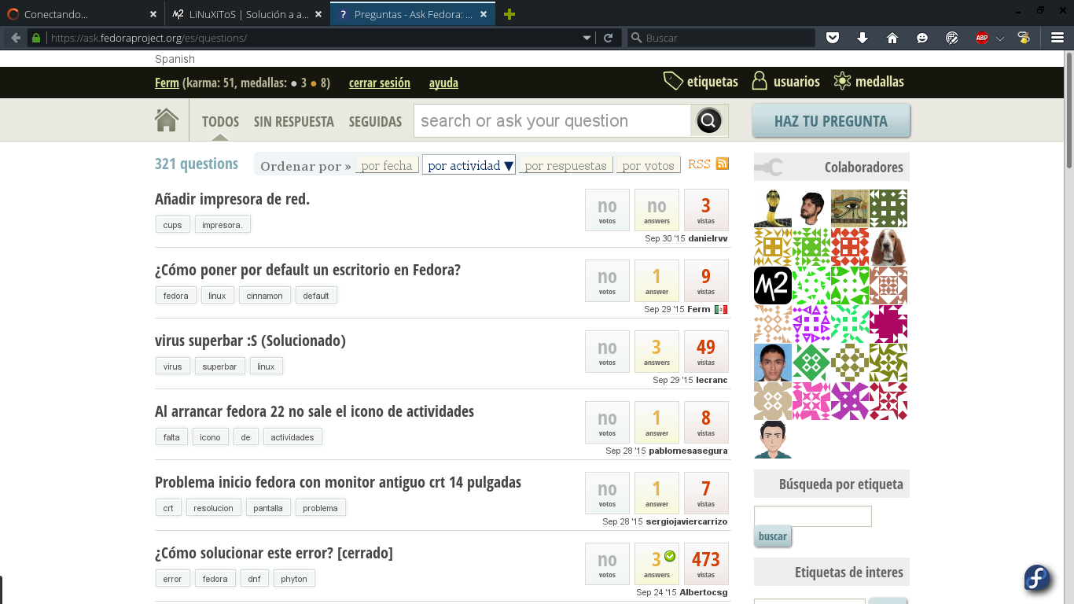Close the Preguntas Ask Fedora tab
The height and width of the screenshot is (604, 1074).
pos(484,14)
